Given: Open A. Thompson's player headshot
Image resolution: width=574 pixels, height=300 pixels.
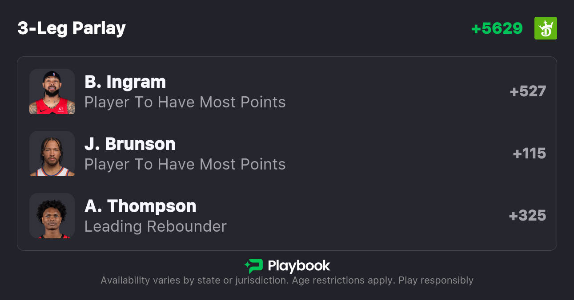Looking at the screenshot, I should pos(52,216).
